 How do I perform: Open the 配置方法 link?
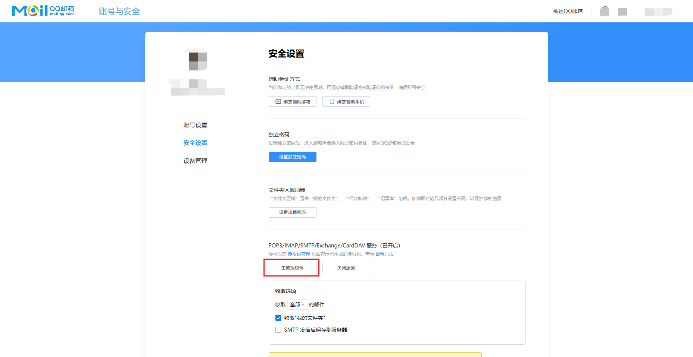click(x=384, y=254)
